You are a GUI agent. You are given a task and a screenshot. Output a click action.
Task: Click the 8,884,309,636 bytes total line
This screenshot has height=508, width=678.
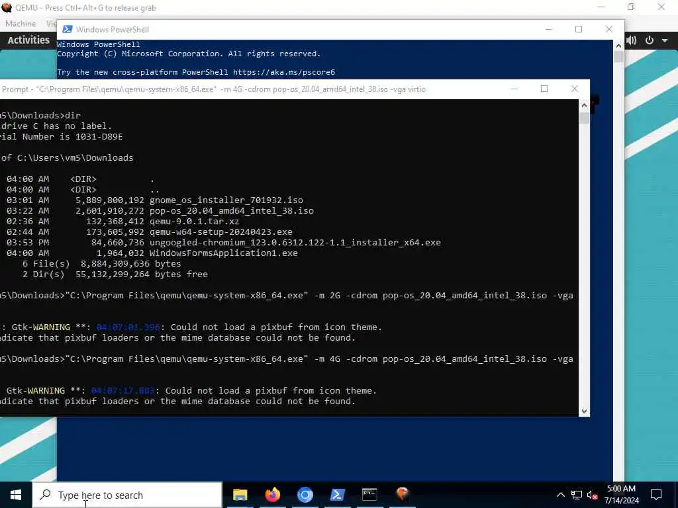(101, 263)
